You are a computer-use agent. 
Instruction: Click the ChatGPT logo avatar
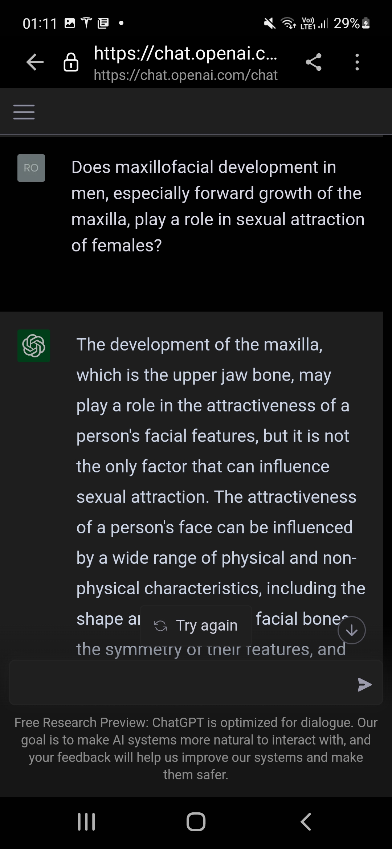[x=34, y=346]
